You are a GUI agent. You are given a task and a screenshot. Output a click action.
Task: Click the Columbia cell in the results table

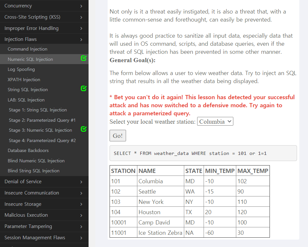161,181
